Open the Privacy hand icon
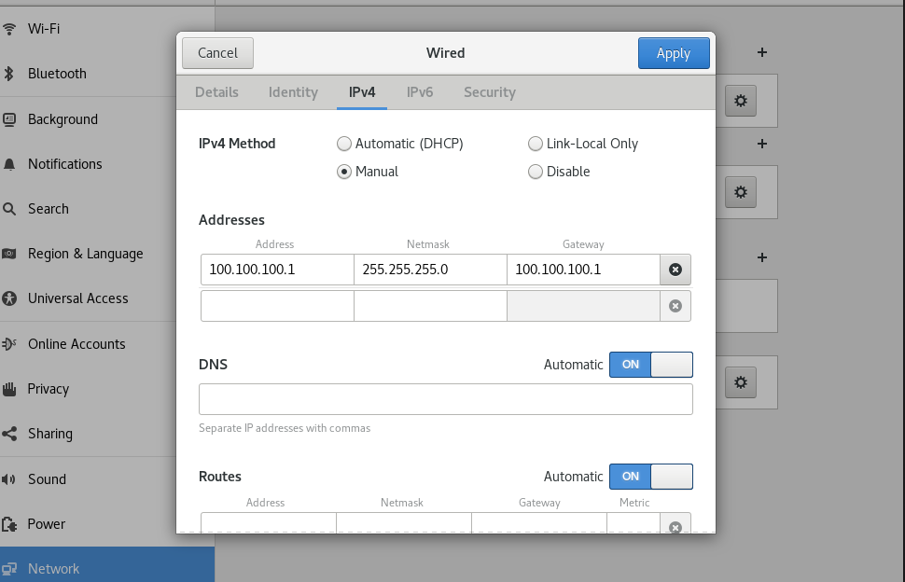Screen dimensions: 905x582 tap(8, 389)
